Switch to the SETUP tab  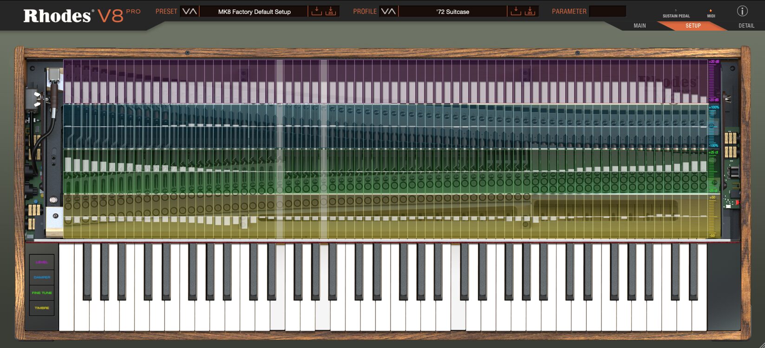click(693, 26)
